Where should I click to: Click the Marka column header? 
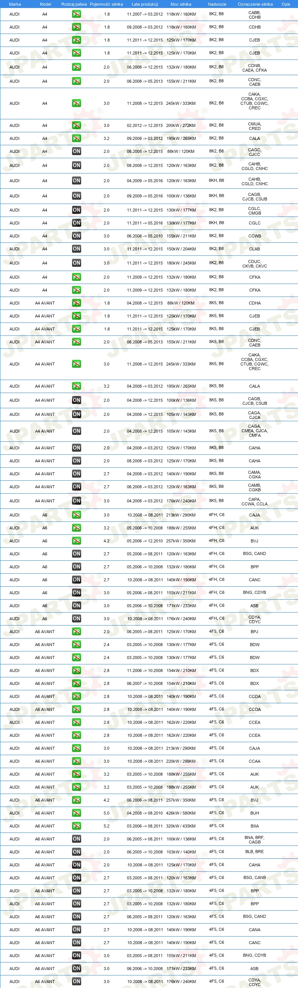(x=15, y=4)
